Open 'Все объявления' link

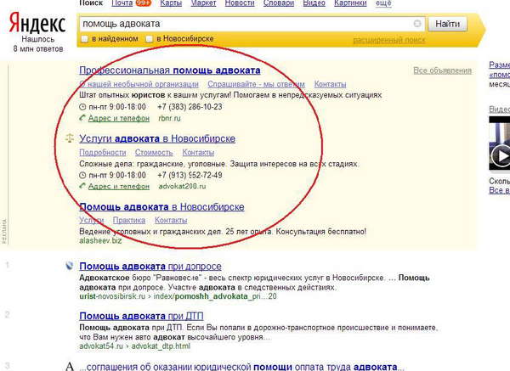pos(442,70)
